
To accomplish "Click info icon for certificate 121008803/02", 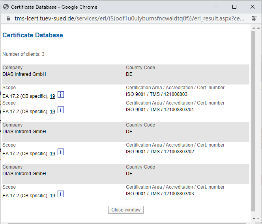I will pos(61,152).
